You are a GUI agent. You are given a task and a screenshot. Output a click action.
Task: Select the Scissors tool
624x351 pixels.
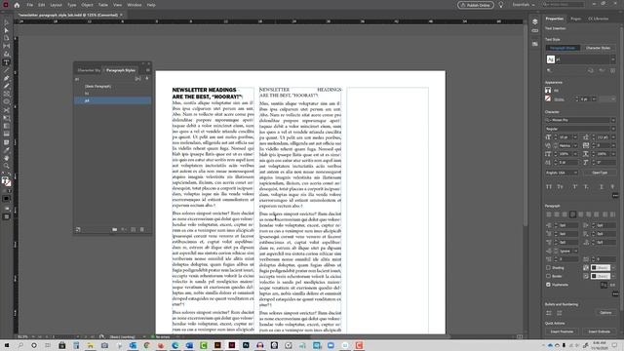point(7,110)
